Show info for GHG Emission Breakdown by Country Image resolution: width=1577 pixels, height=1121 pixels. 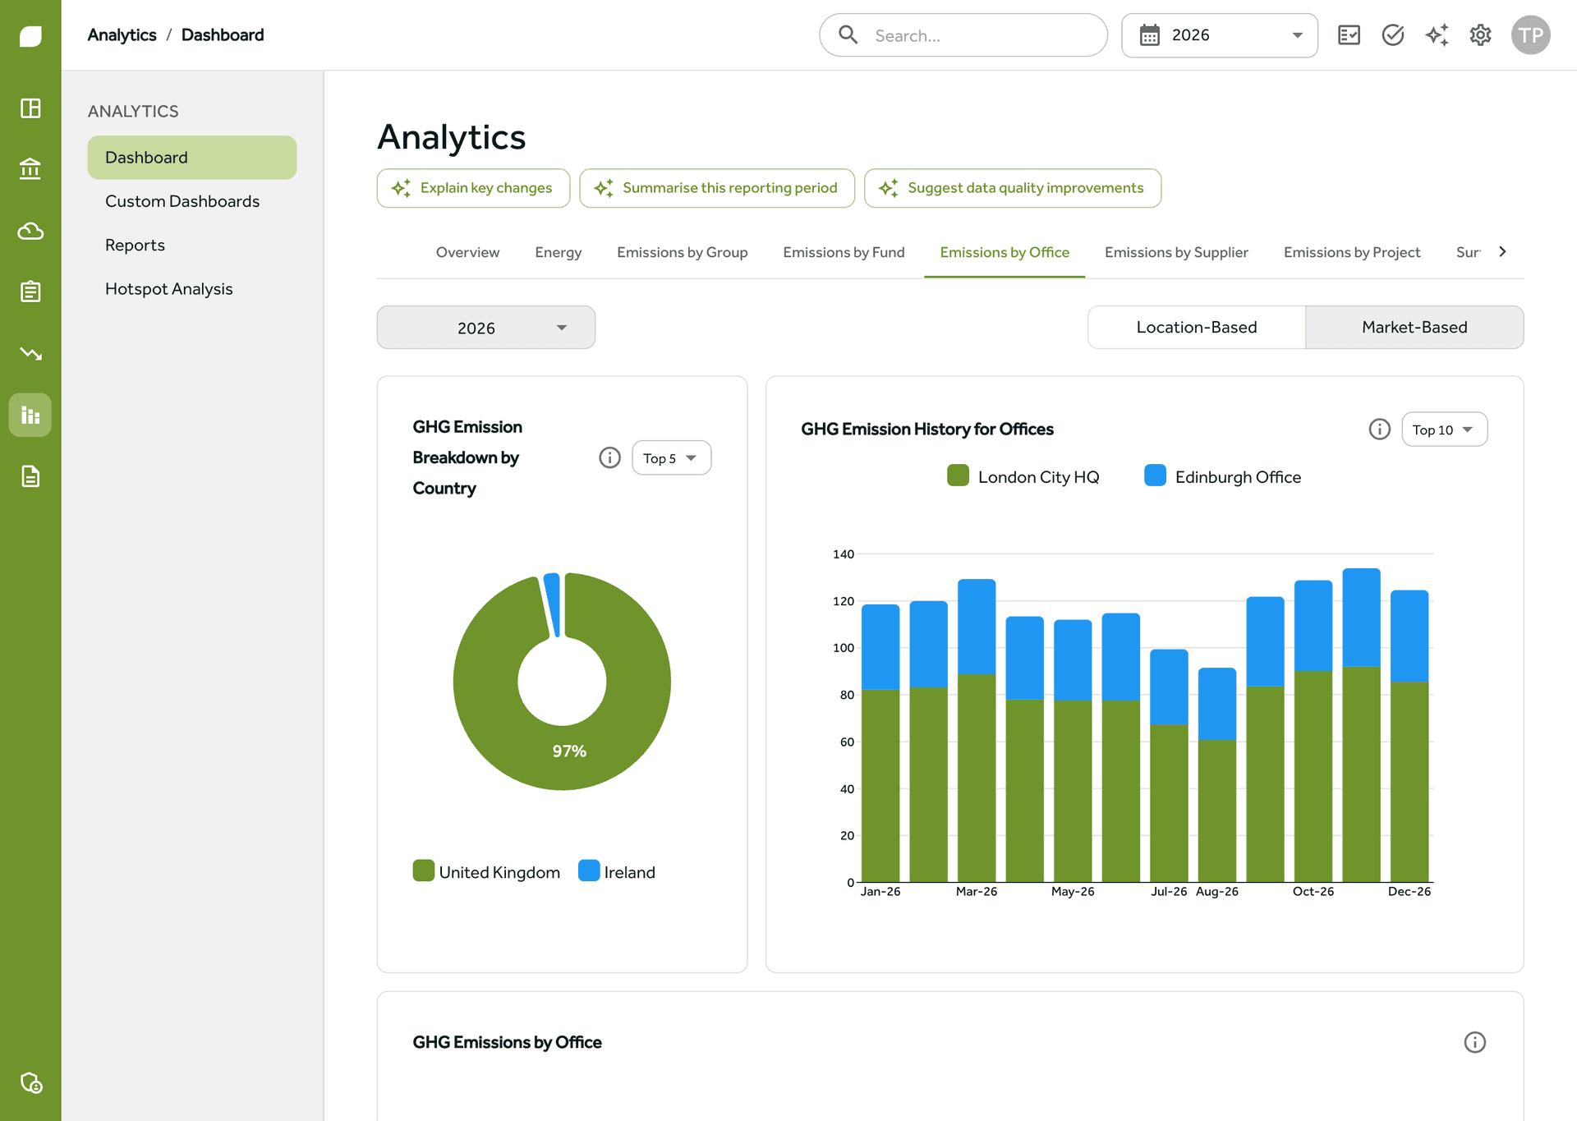coord(609,457)
